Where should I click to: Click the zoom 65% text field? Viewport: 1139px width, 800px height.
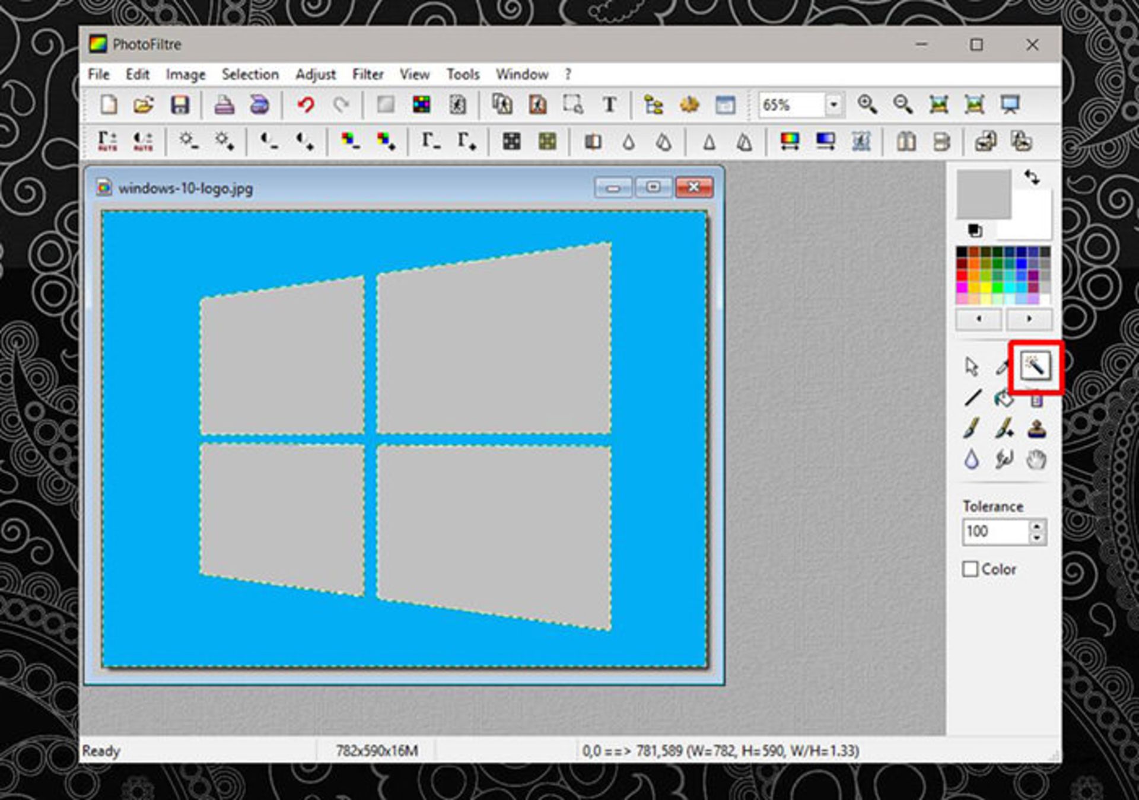[791, 105]
